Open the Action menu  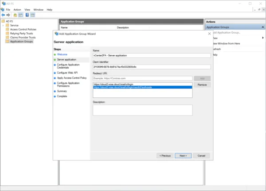(17, 10)
